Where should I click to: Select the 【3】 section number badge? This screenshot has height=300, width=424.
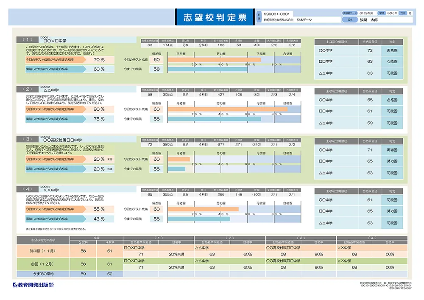click(x=27, y=139)
